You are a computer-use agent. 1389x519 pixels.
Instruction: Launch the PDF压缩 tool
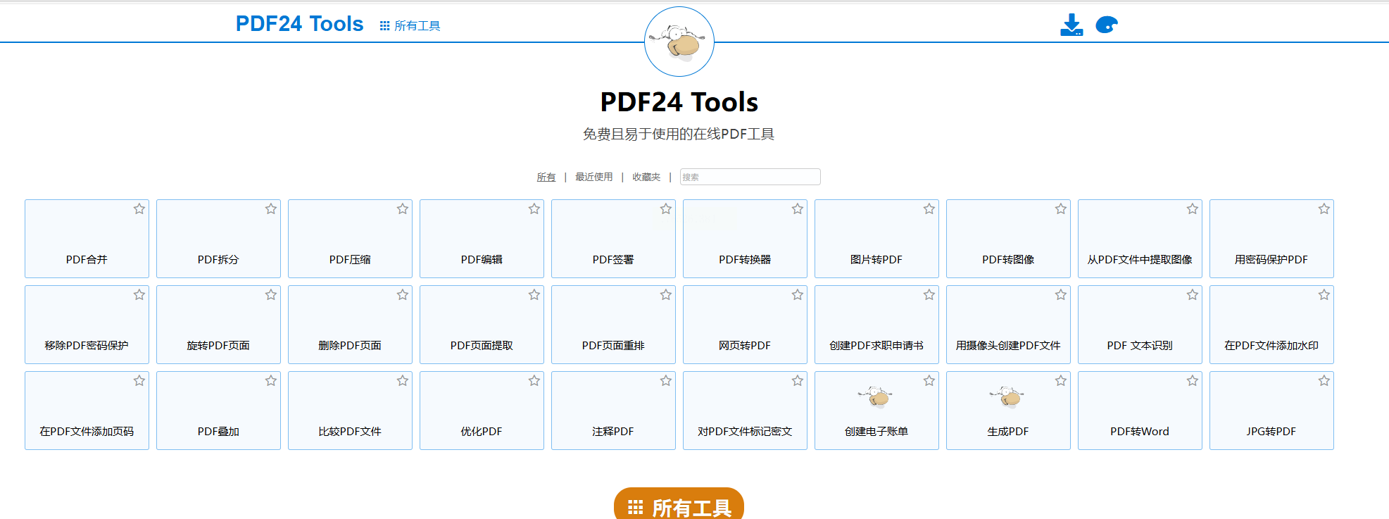350,239
